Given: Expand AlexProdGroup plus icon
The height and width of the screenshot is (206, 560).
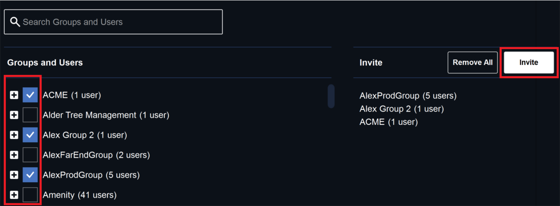Looking at the screenshot, I should (14, 175).
